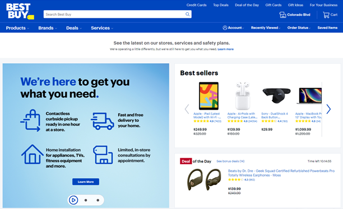Open Beats by Dr. Dre Powerbeats Pro link
The height and width of the screenshot is (209, 343).
(x=281, y=173)
